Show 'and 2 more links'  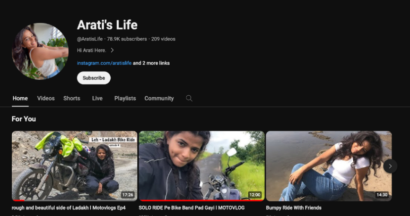[151, 63]
